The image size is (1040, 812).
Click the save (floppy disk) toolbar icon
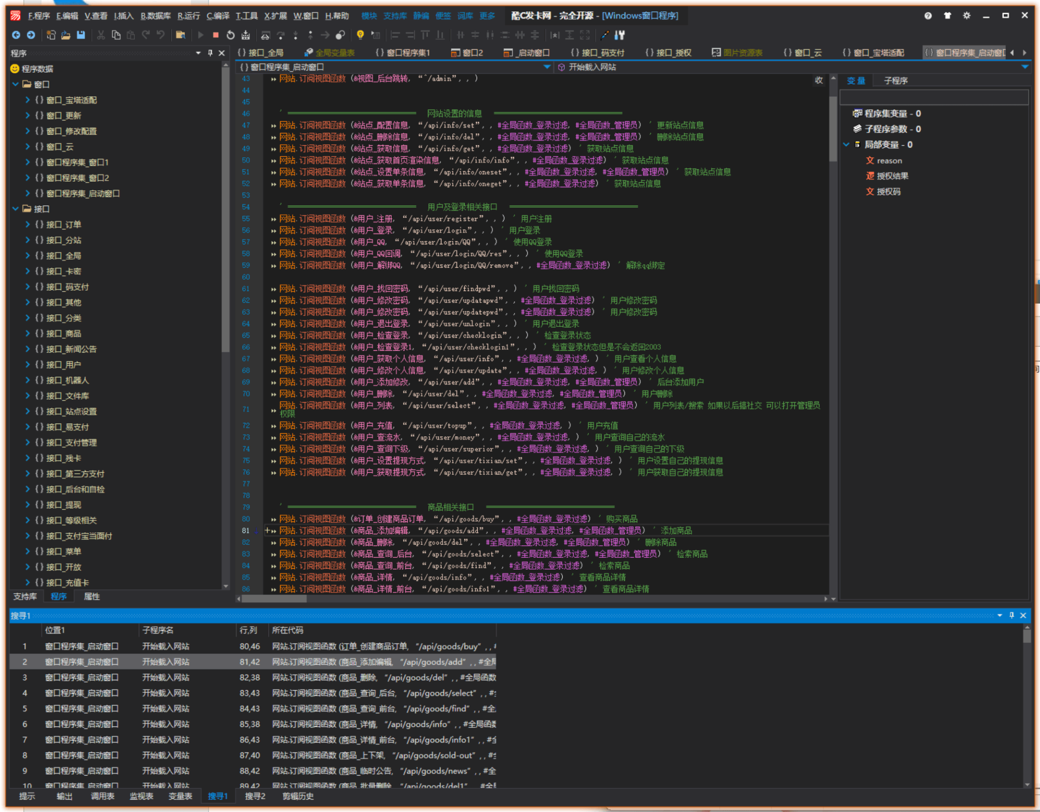(81, 35)
